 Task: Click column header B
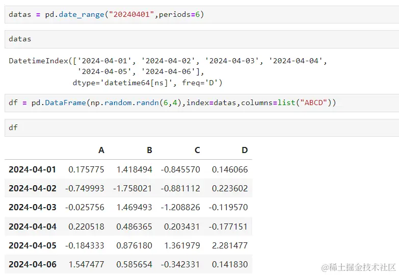pos(149,150)
